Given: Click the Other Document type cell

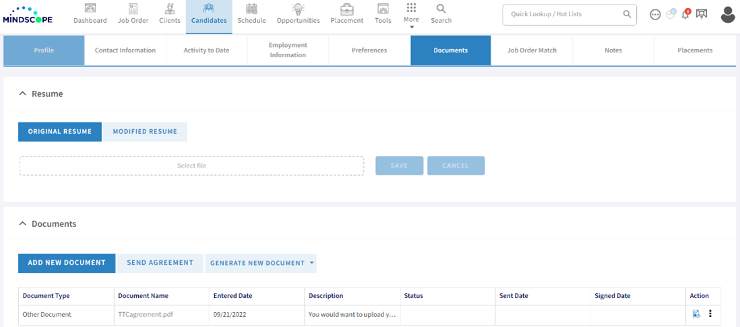Looking at the screenshot, I should 66,314.
